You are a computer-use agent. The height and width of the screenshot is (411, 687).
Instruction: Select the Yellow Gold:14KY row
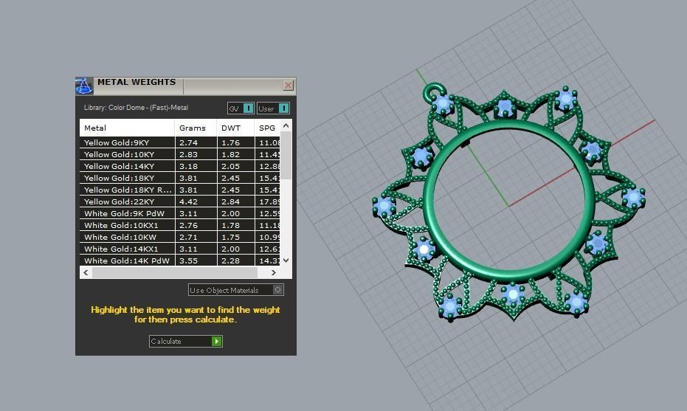point(179,166)
